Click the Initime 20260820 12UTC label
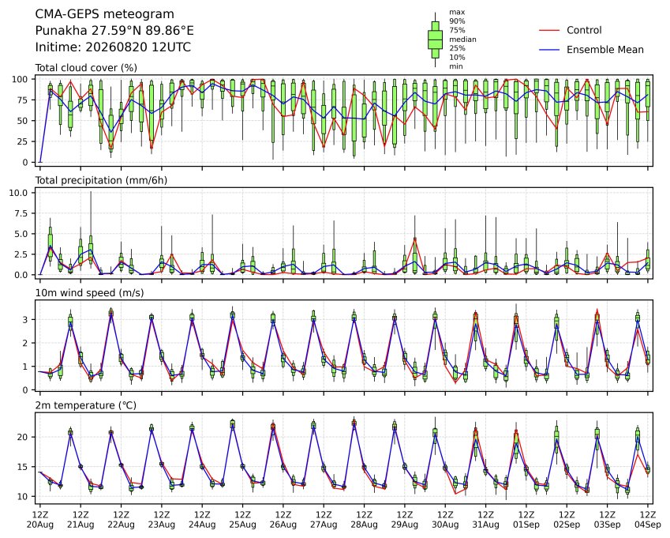Viewport: 670px width, 538px height. [113, 47]
